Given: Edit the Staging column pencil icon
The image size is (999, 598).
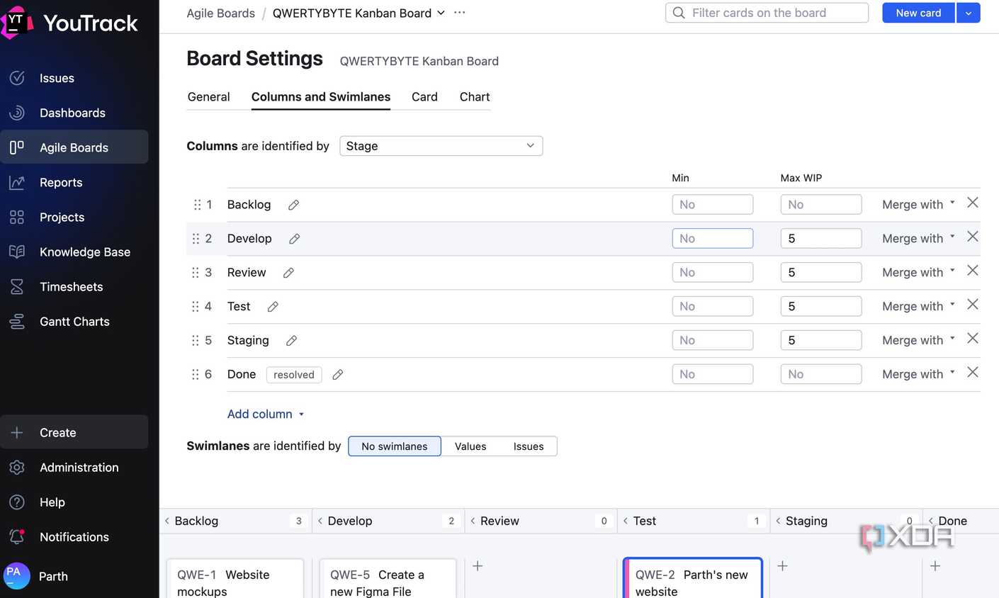Looking at the screenshot, I should tap(291, 341).
